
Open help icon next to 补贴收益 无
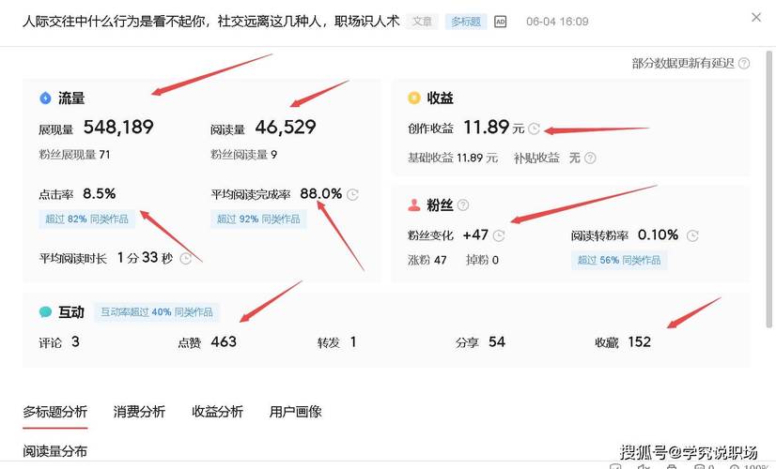tap(590, 159)
